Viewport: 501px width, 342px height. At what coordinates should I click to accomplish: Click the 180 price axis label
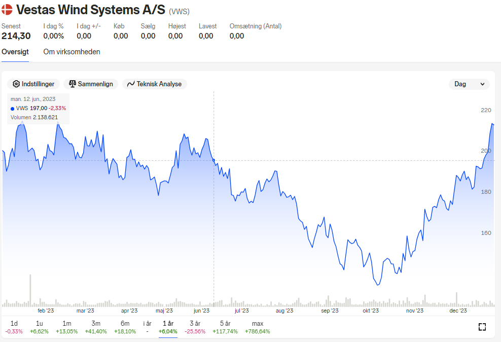click(x=486, y=192)
